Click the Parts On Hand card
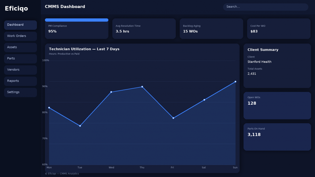The image size is (315, 177). (x=277, y=137)
